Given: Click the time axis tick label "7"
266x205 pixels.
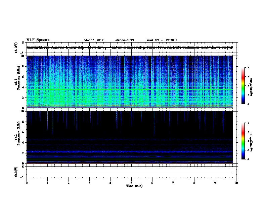Looking at the screenshot, I should [x=173, y=183].
